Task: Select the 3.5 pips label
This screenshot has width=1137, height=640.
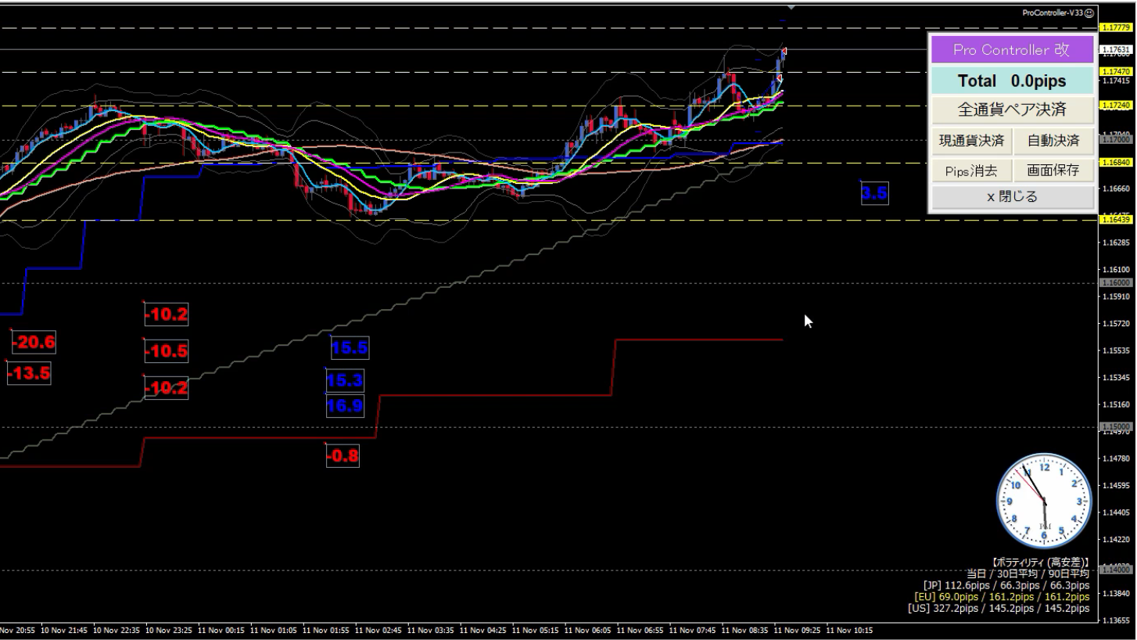Action: (875, 193)
